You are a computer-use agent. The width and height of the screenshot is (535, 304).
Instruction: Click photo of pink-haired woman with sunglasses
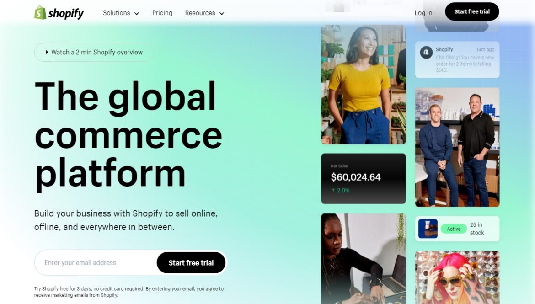pos(457,277)
